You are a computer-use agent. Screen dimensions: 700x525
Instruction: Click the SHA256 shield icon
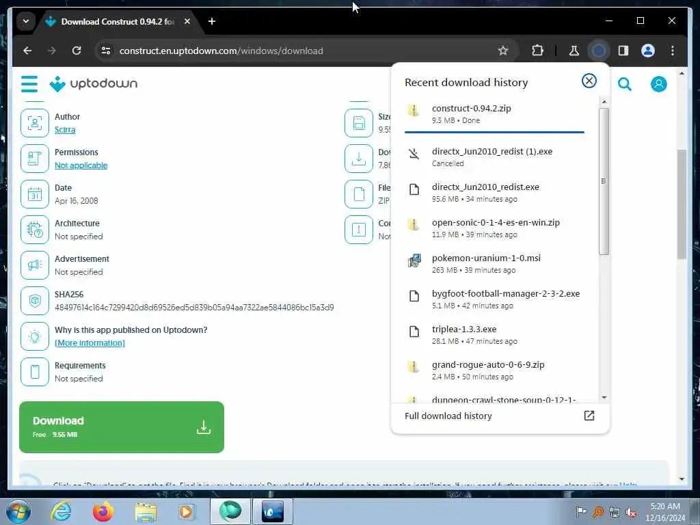click(35, 301)
